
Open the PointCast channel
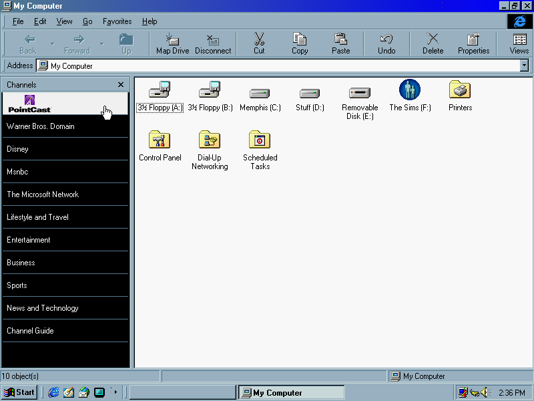pos(30,104)
